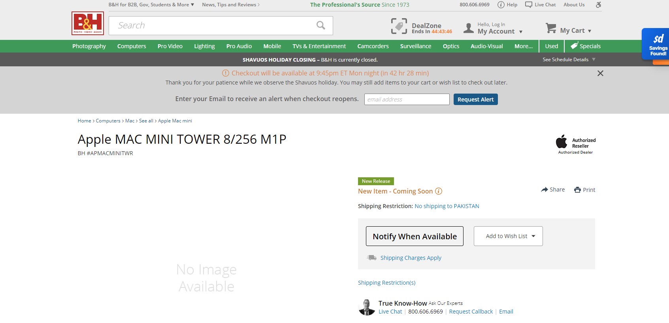Open the Pro Audio menu

239,46
